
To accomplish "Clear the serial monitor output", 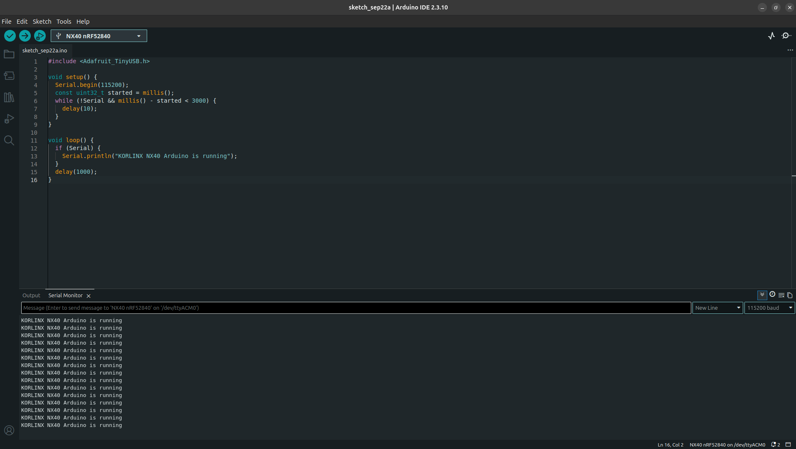I will click(781, 295).
